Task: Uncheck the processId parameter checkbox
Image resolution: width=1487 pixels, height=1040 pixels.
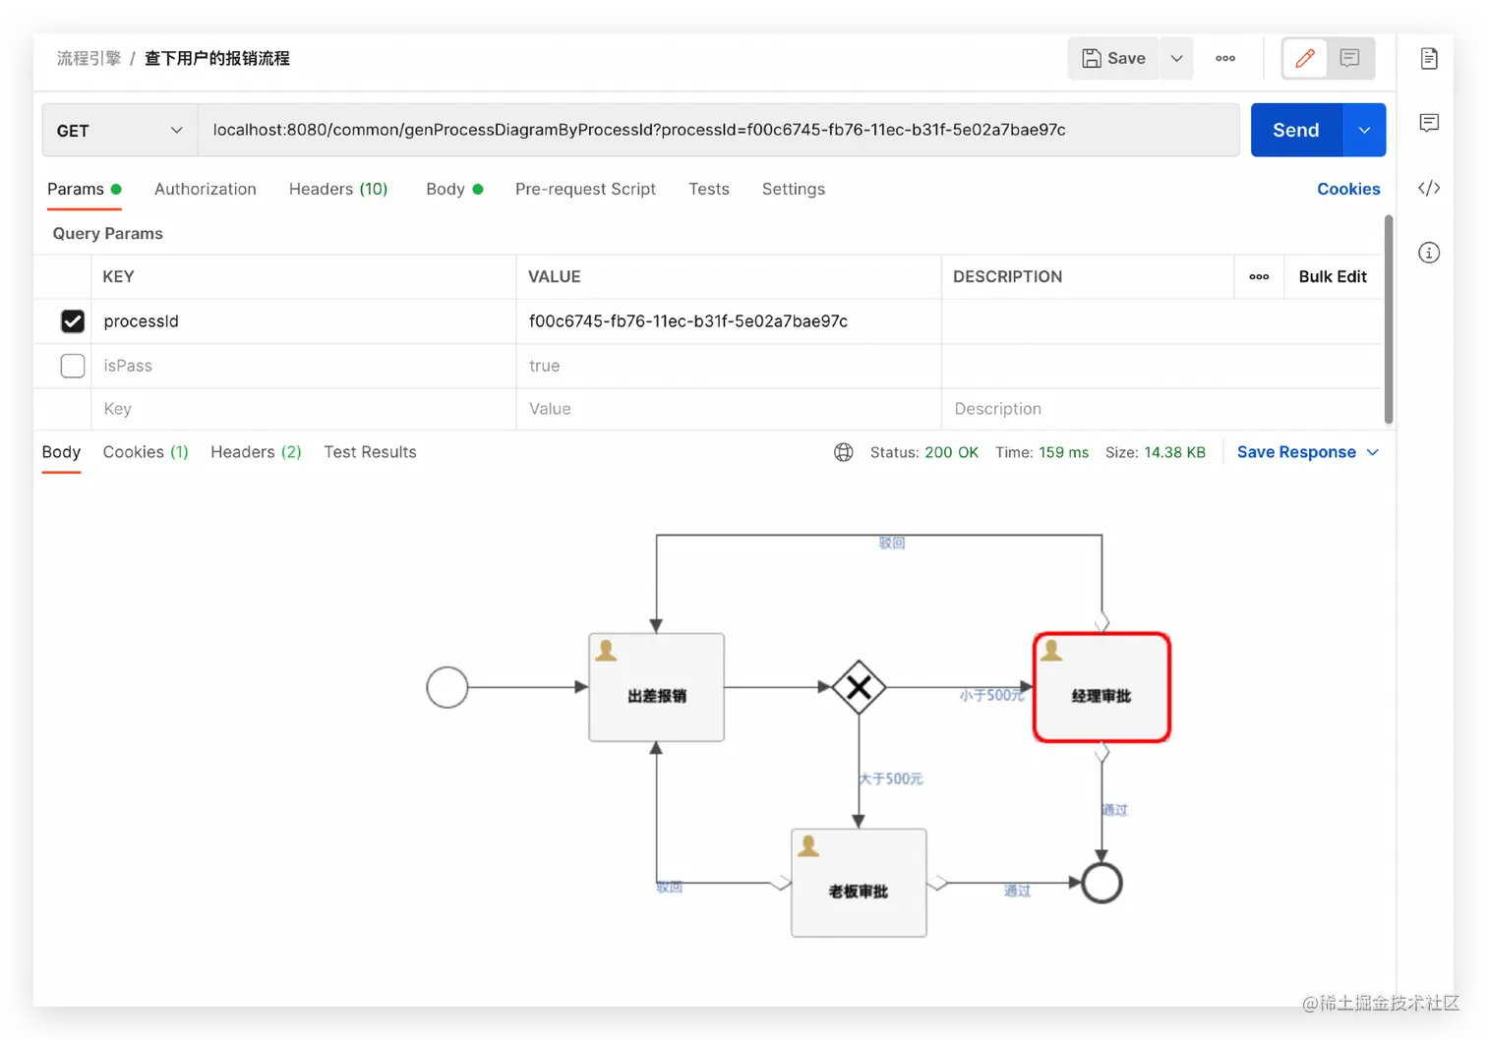Action: (73, 321)
